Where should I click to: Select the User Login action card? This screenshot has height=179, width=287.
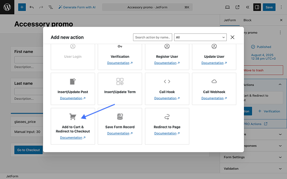[73, 56]
